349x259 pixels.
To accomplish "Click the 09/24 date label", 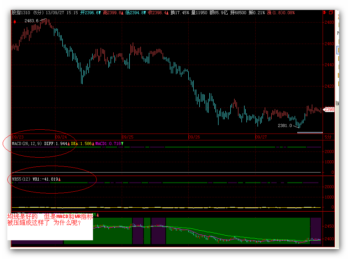I will click(x=61, y=137).
